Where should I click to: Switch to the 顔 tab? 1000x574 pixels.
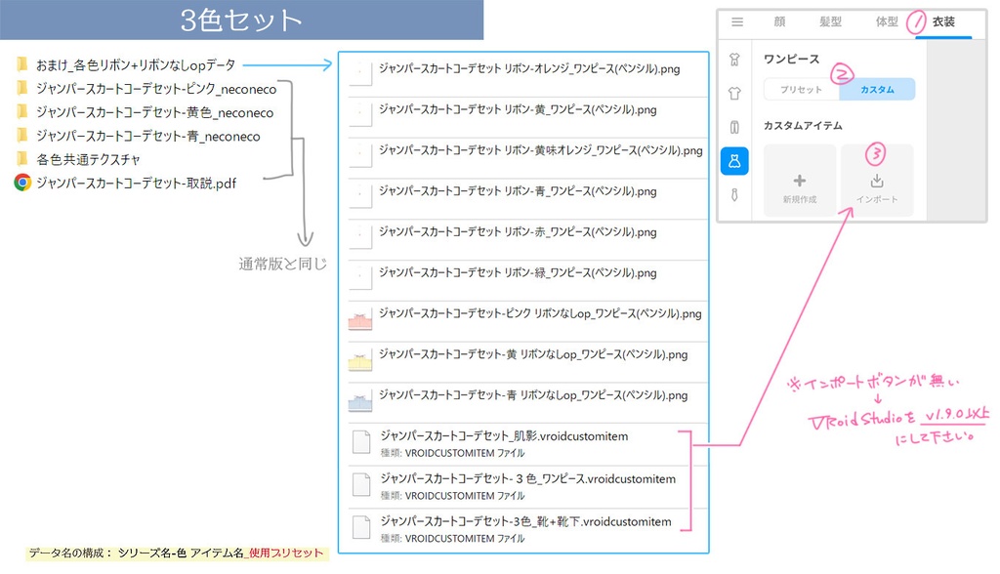click(x=779, y=21)
